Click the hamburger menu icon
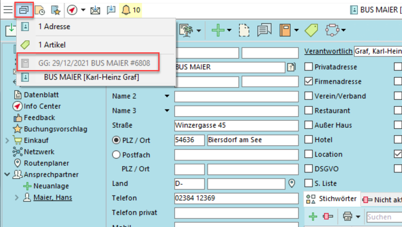 point(8,10)
